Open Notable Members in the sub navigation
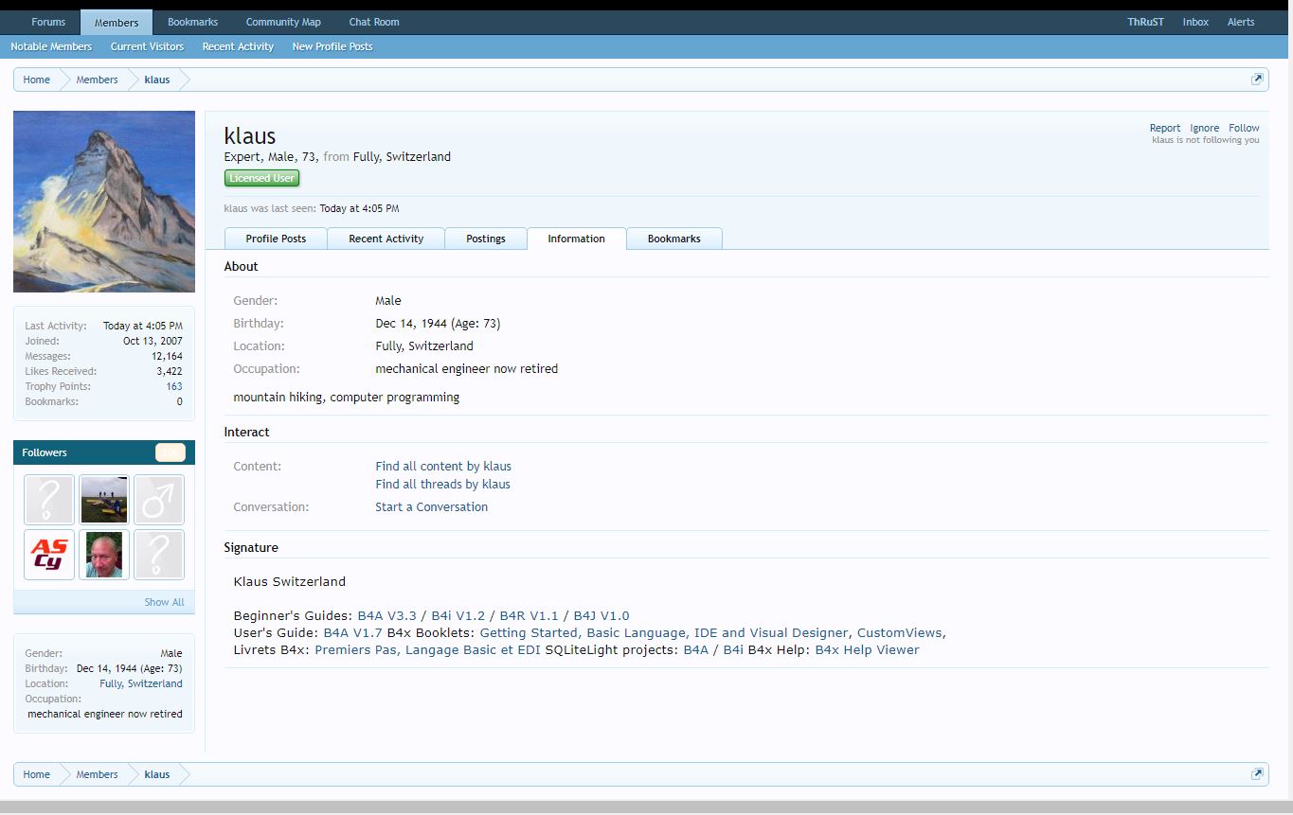The width and height of the screenshot is (1293, 815). (51, 46)
